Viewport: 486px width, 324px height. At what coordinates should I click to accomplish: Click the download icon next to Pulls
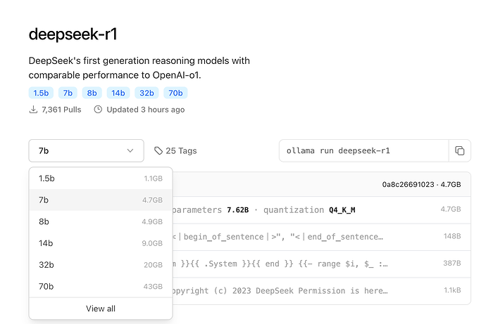coord(33,110)
